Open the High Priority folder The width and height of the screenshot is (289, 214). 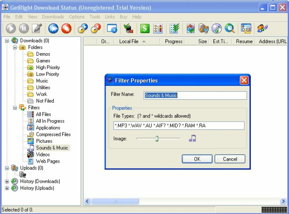(47, 67)
